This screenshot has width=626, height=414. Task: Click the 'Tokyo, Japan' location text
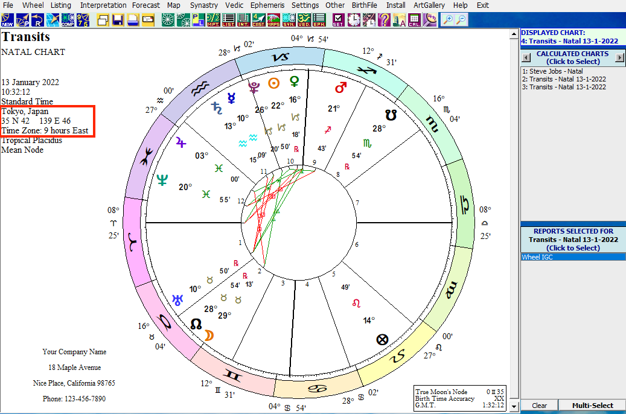click(x=25, y=112)
